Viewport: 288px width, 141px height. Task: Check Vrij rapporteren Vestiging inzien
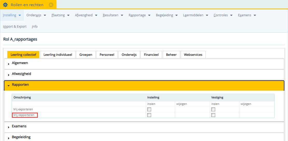pos(213,115)
